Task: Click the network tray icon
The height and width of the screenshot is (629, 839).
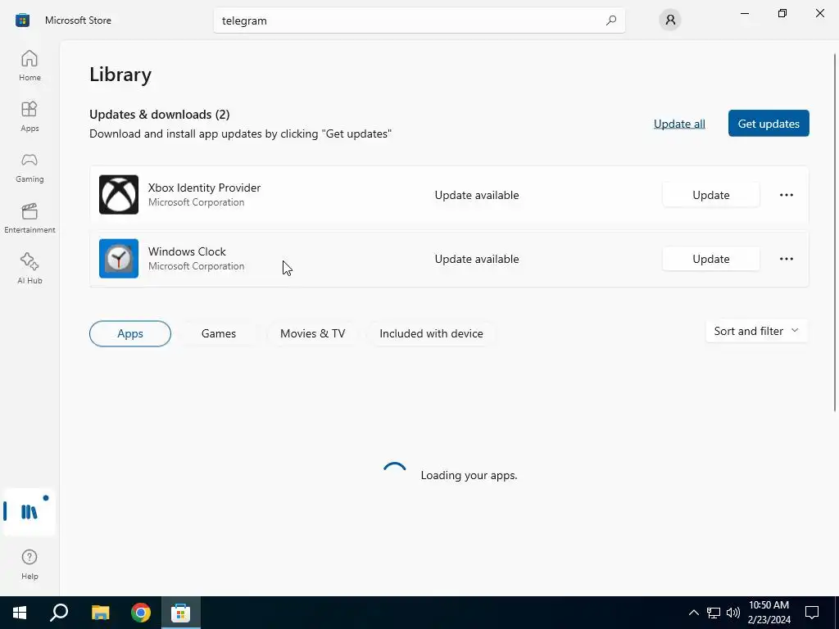Action: tap(714, 613)
